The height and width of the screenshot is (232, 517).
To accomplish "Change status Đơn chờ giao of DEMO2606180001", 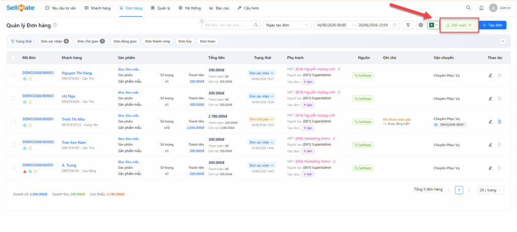I will point(262,120).
